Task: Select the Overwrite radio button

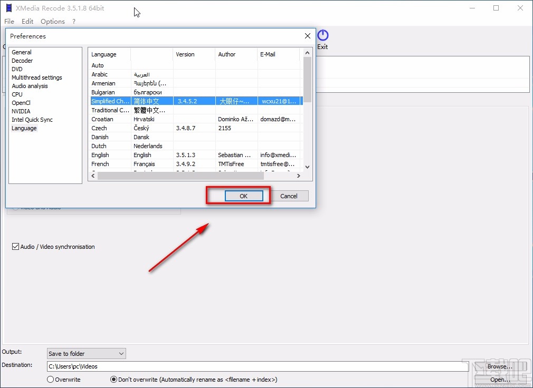Action: [51, 379]
